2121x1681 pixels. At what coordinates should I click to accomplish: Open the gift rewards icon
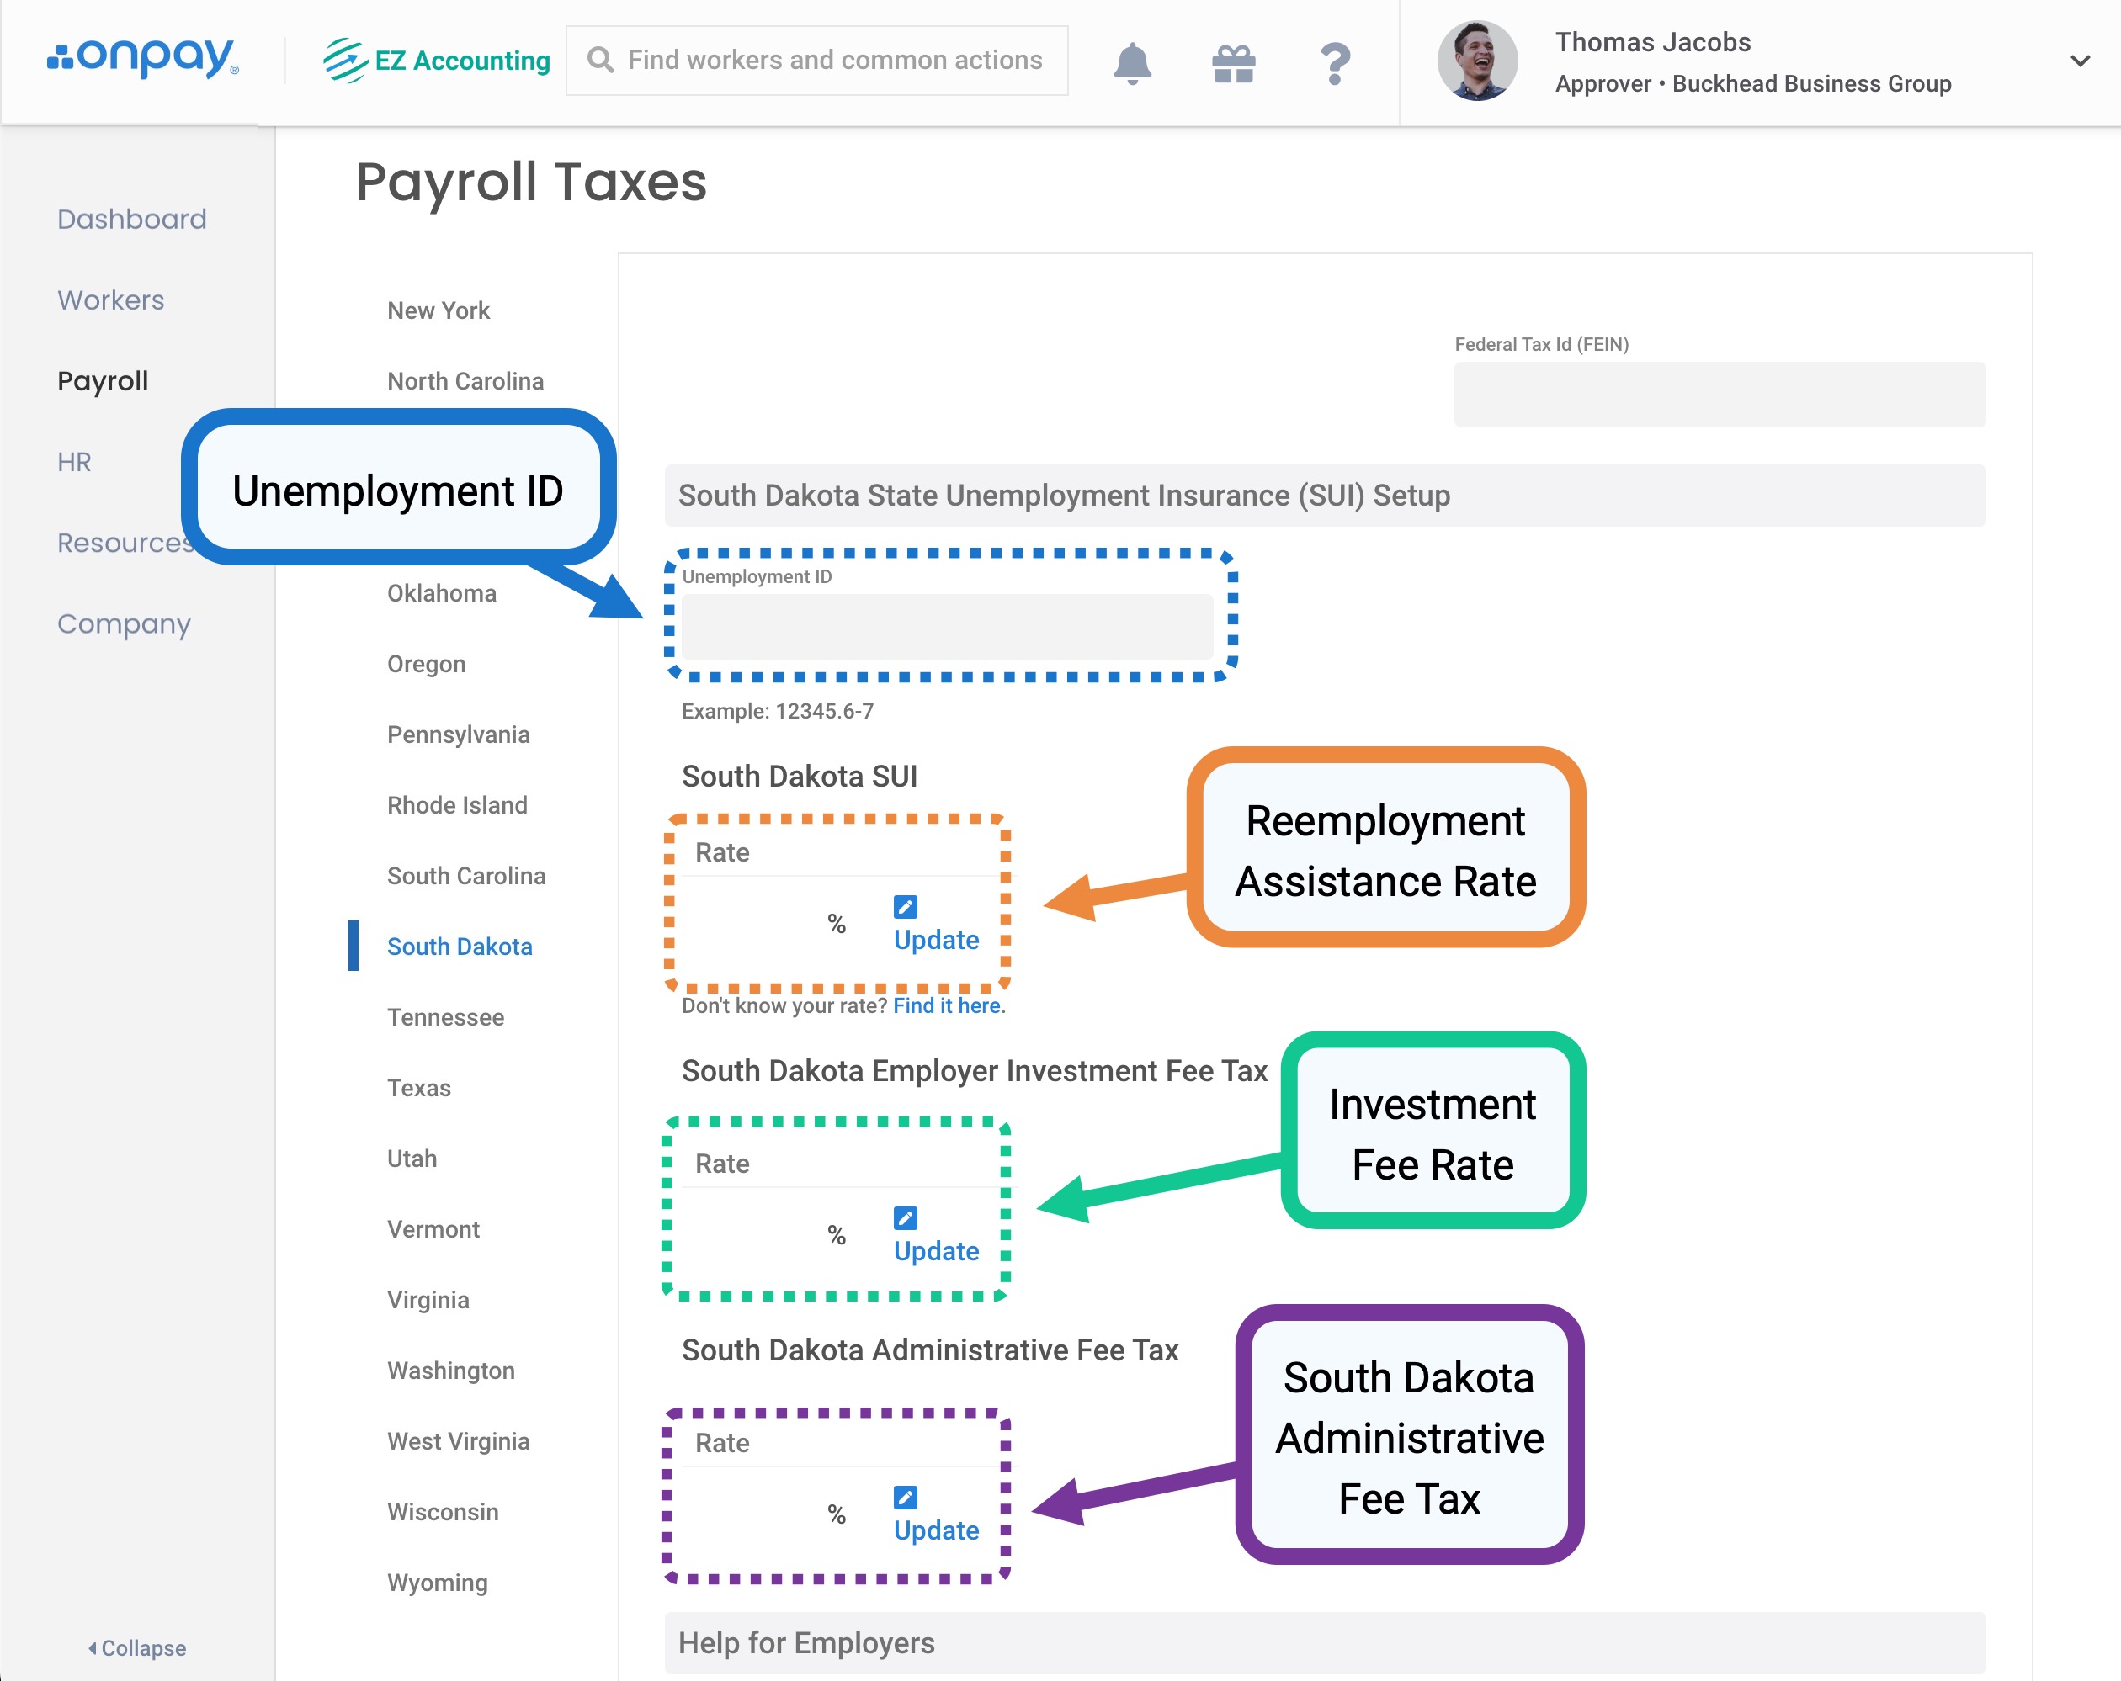[1233, 64]
